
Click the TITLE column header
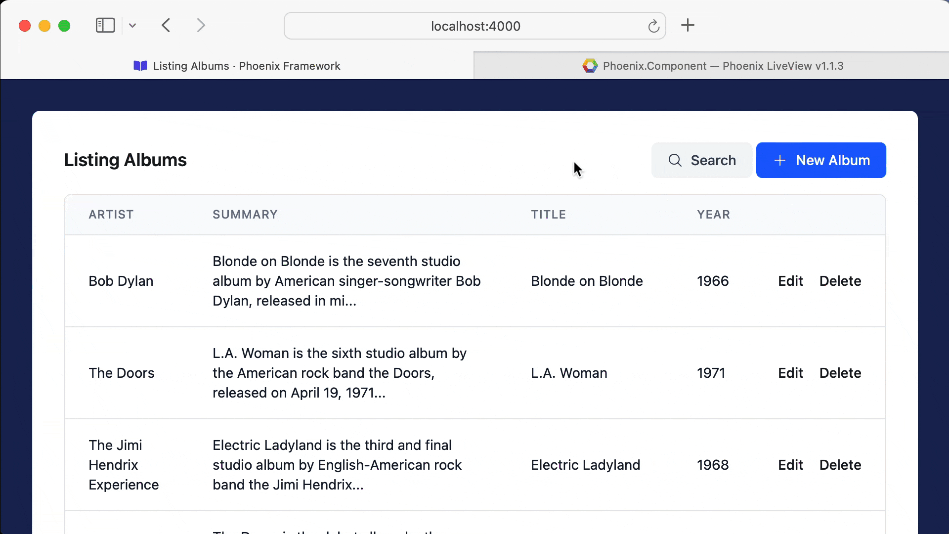(549, 215)
